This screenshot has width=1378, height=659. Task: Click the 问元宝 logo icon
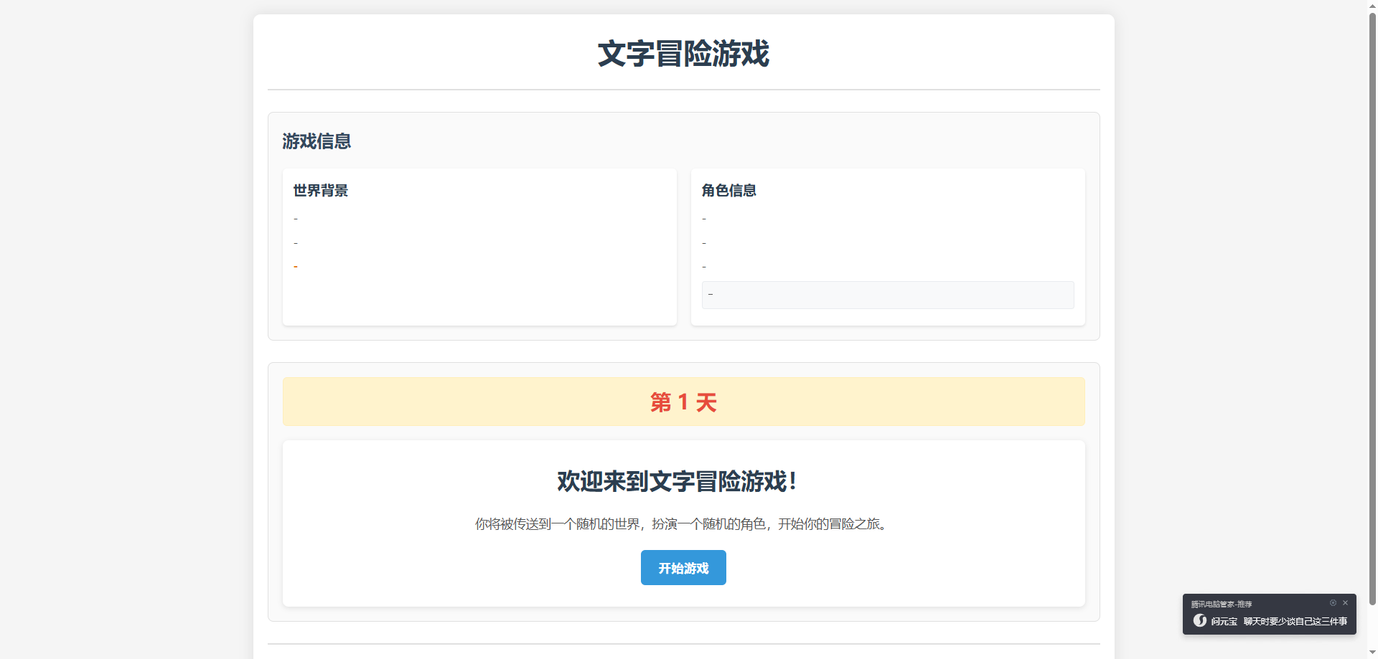pyautogui.click(x=1199, y=621)
